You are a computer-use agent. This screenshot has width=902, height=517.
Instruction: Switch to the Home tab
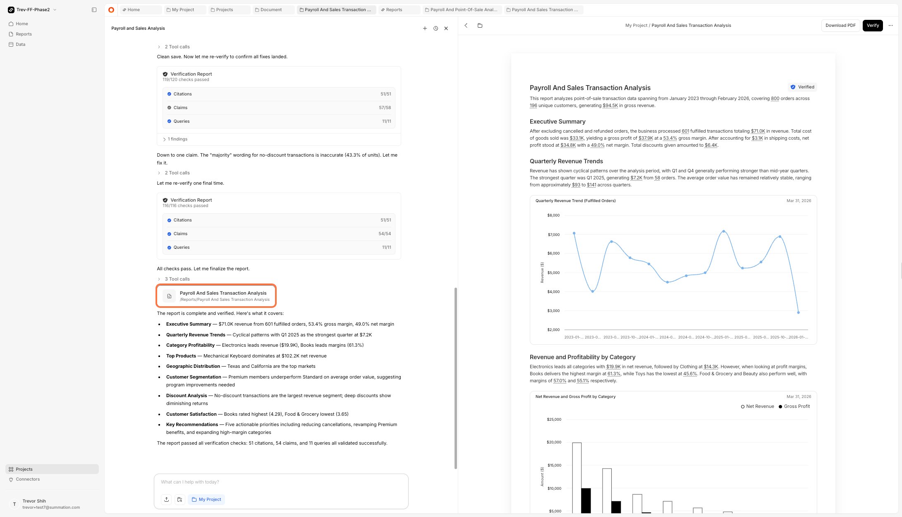pyautogui.click(x=141, y=10)
